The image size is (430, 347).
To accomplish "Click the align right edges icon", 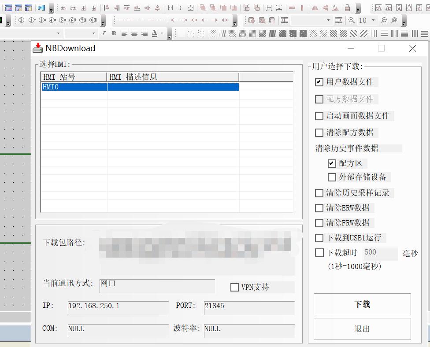I will pyautogui.click(x=117, y=8).
